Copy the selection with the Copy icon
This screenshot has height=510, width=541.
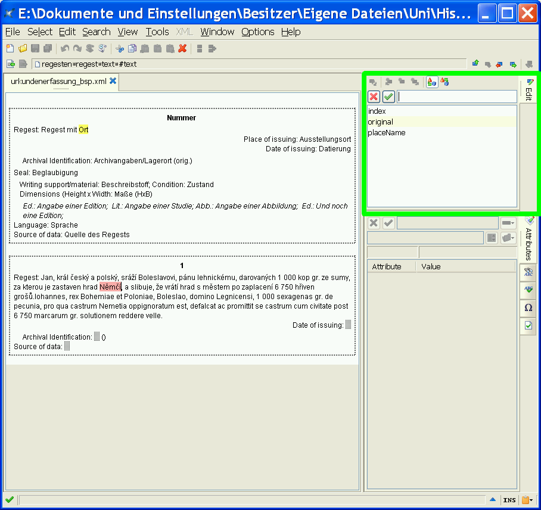[132, 49]
